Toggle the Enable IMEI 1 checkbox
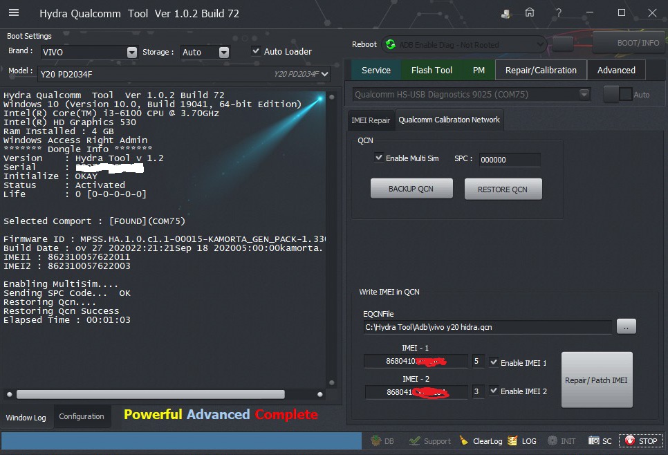The image size is (668, 455). point(493,362)
